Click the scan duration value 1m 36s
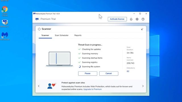Screen dimensions: 182x102 130,53
